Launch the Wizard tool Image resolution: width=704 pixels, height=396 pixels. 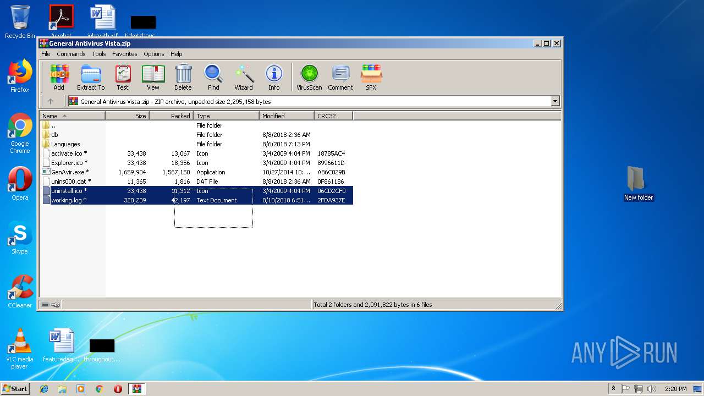244,77
